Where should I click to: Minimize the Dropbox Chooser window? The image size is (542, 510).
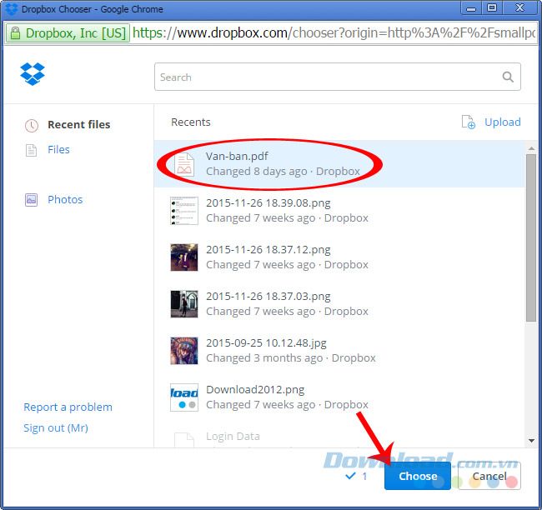(x=471, y=8)
